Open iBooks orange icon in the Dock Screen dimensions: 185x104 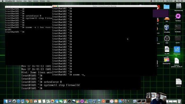pos(116,101)
